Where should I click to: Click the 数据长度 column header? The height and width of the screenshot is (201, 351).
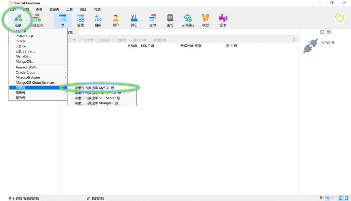click(x=187, y=46)
